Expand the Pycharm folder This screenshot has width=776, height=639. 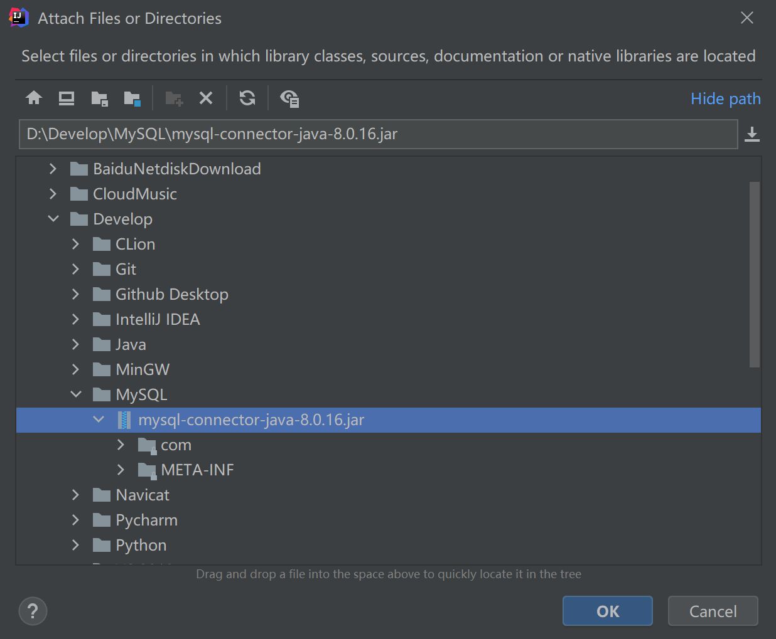75,520
